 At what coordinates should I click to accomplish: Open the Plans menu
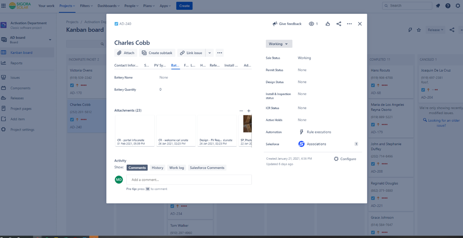149,6
